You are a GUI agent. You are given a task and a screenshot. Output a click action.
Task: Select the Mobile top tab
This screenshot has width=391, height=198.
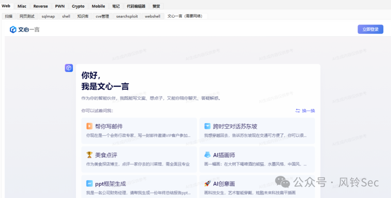pyautogui.click(x=98, y=6)
